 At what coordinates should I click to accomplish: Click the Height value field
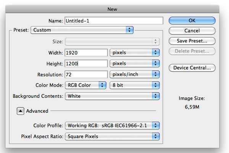tap(86, 63)
